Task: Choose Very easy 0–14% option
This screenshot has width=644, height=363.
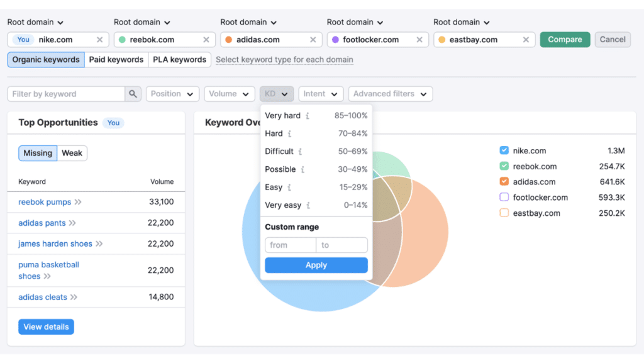Action: click(316, 205)
